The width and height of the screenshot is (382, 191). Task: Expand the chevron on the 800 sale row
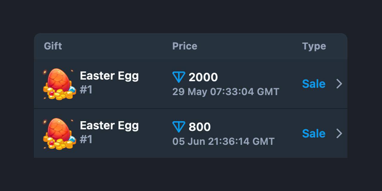click(x=339, y=134)
